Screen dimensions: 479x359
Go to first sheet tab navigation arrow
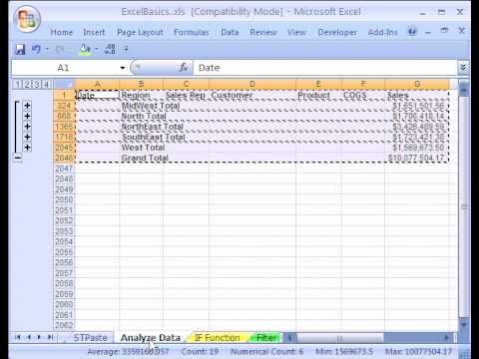(18, 337)
